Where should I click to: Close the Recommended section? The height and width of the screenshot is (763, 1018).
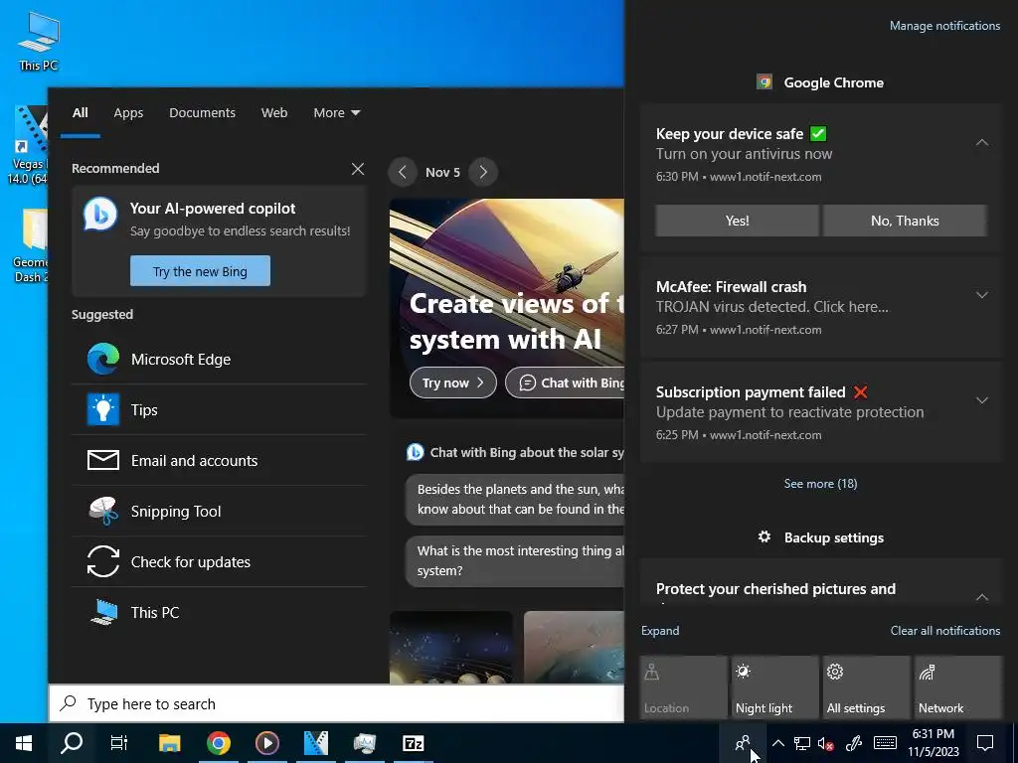pyautogui.click(x=357, y=169)
